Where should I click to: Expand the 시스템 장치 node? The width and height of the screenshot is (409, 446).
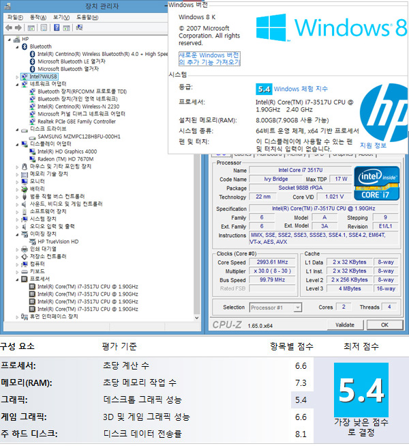tap(17, 219)
